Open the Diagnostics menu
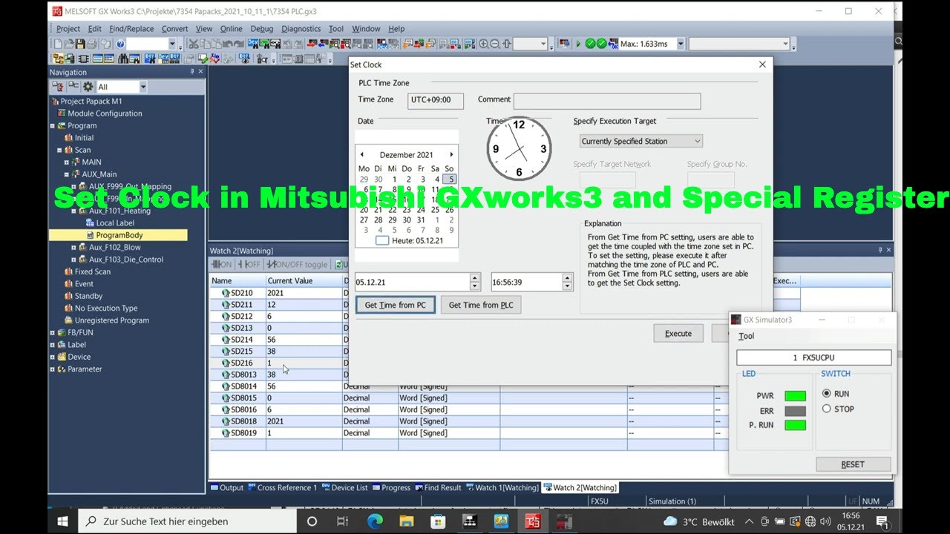950x534 pixels. [x=301, y=29]
